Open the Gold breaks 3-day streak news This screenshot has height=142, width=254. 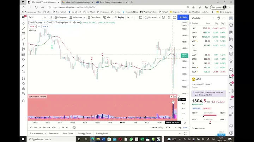point(208,93)
